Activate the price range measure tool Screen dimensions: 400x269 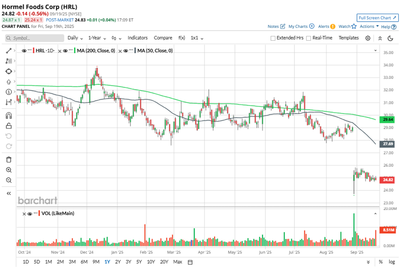coord(9,102)
